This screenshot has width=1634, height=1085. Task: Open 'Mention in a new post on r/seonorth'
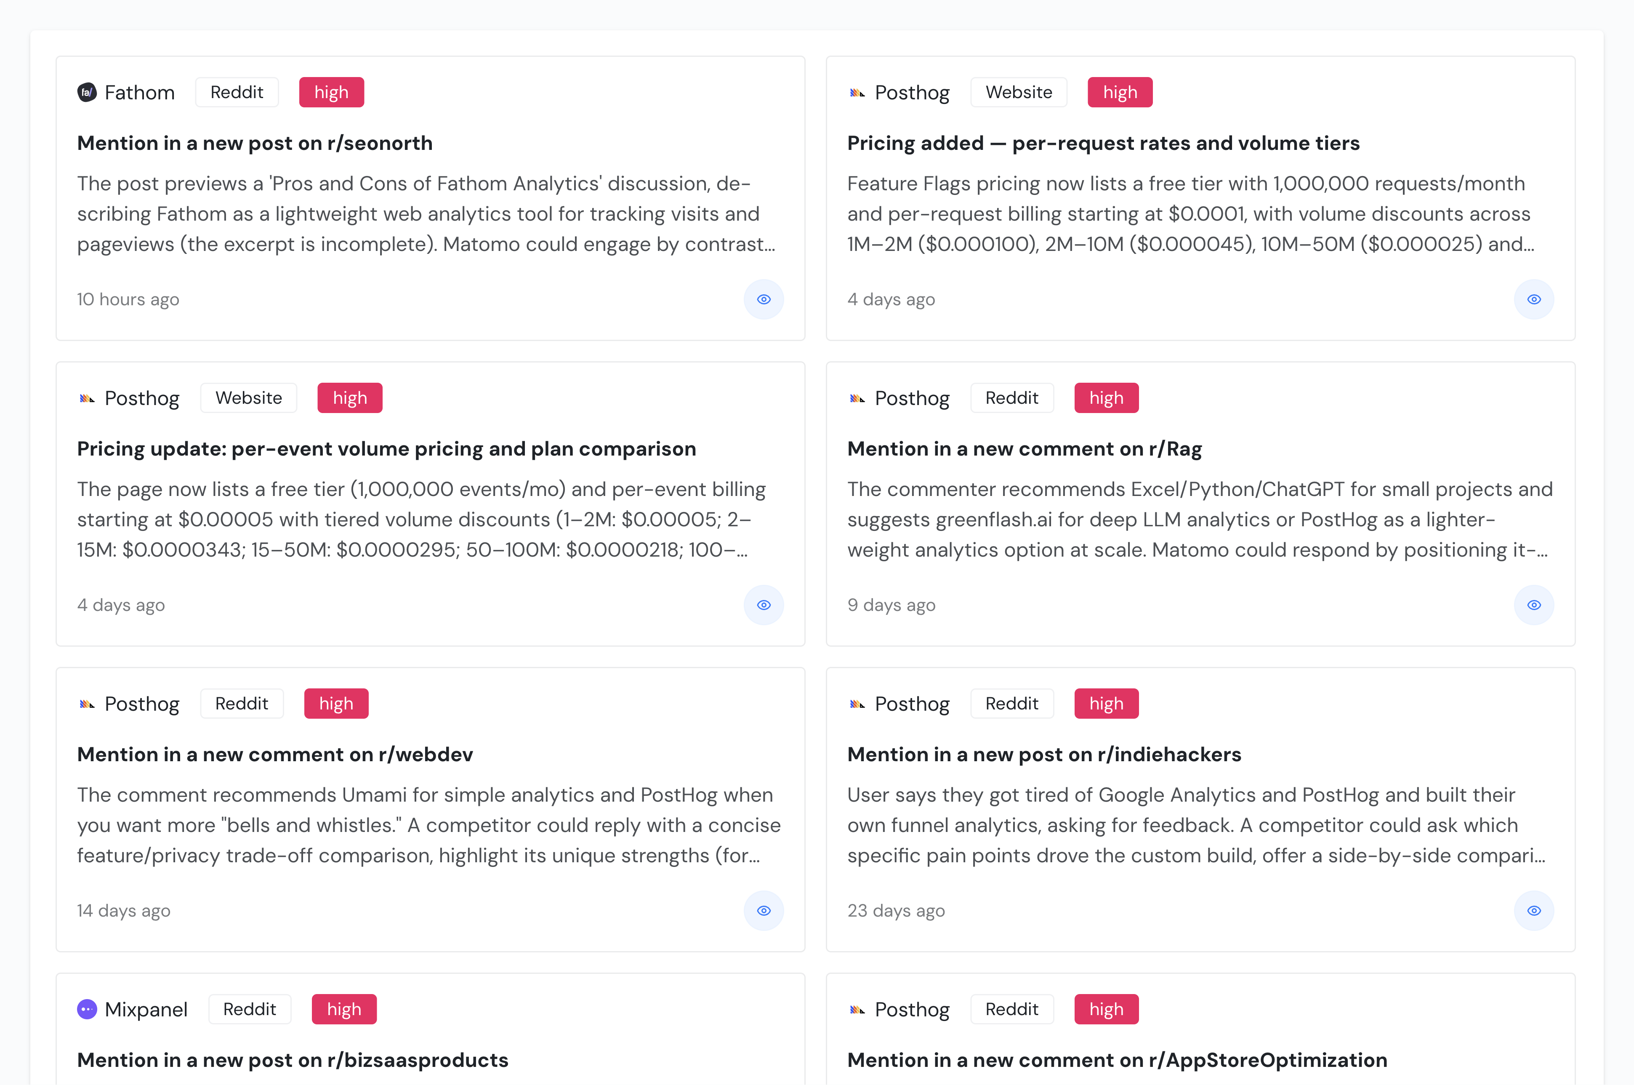[x=255, y=143]
